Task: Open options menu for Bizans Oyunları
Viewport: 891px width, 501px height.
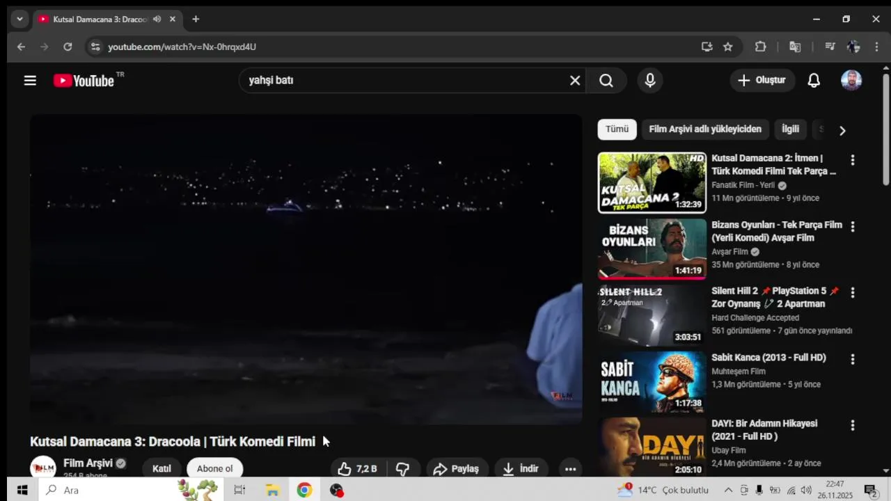Action: [853, 227]
